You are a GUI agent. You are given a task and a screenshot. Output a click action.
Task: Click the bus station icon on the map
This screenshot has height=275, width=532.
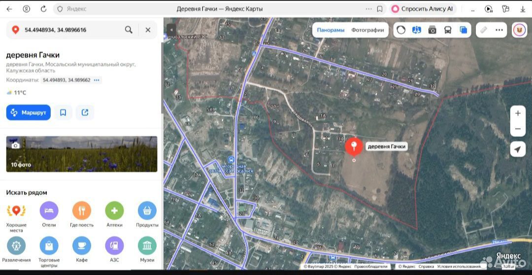coord(231,159)
